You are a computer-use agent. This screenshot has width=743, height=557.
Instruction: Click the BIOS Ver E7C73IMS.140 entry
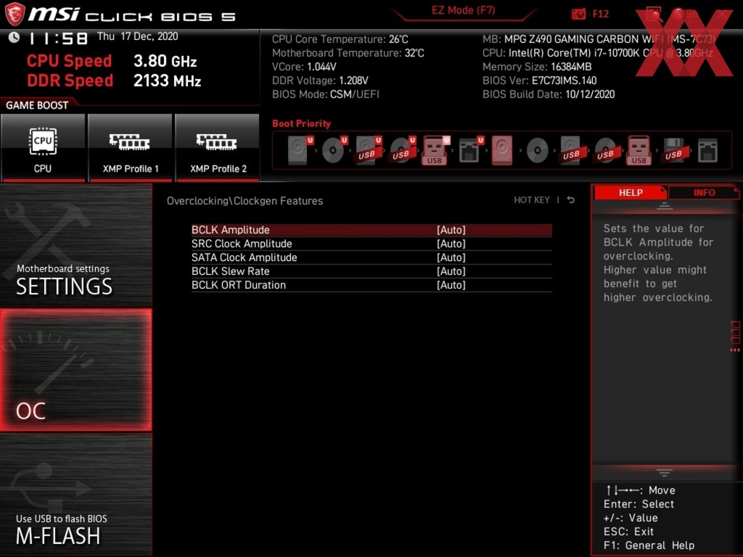539,80
